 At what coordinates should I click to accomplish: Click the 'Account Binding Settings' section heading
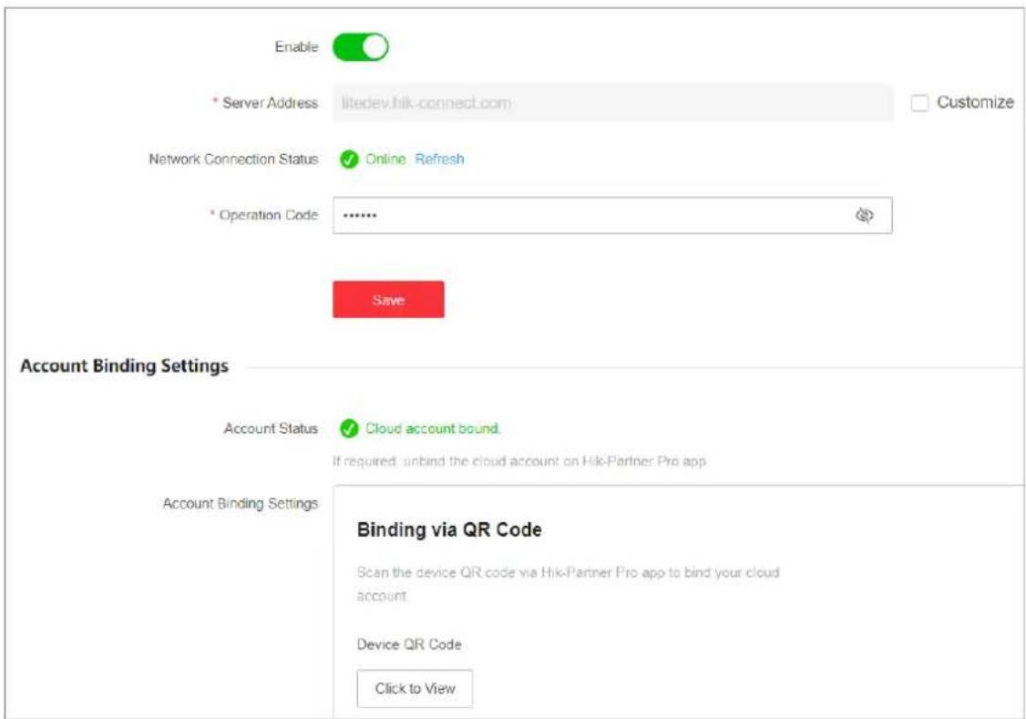coord(124,365)
